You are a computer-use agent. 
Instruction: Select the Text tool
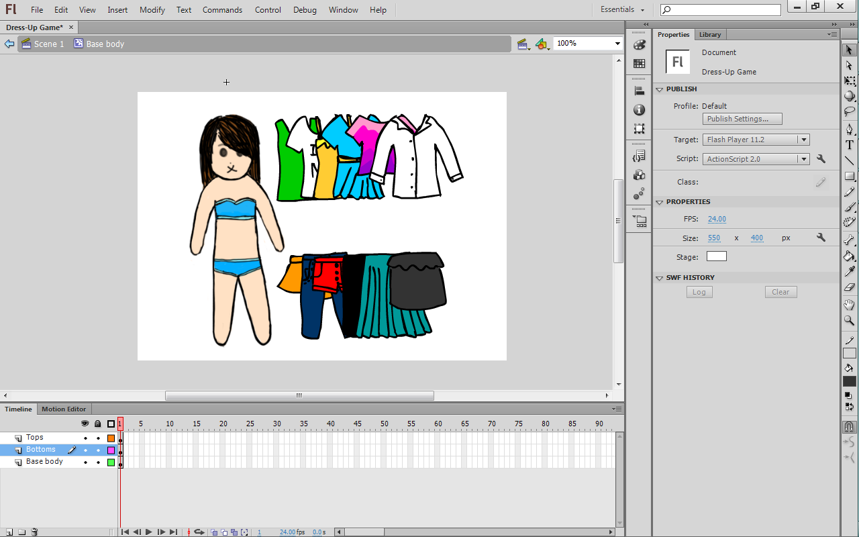pos(850,145)
